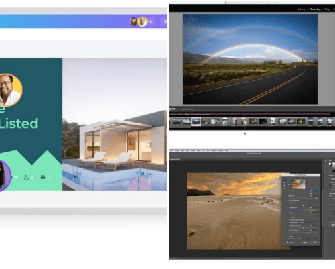Open the Lightroom toolbar options dropdown arrow
Viewport: 335px width, 269px height.
332,109
